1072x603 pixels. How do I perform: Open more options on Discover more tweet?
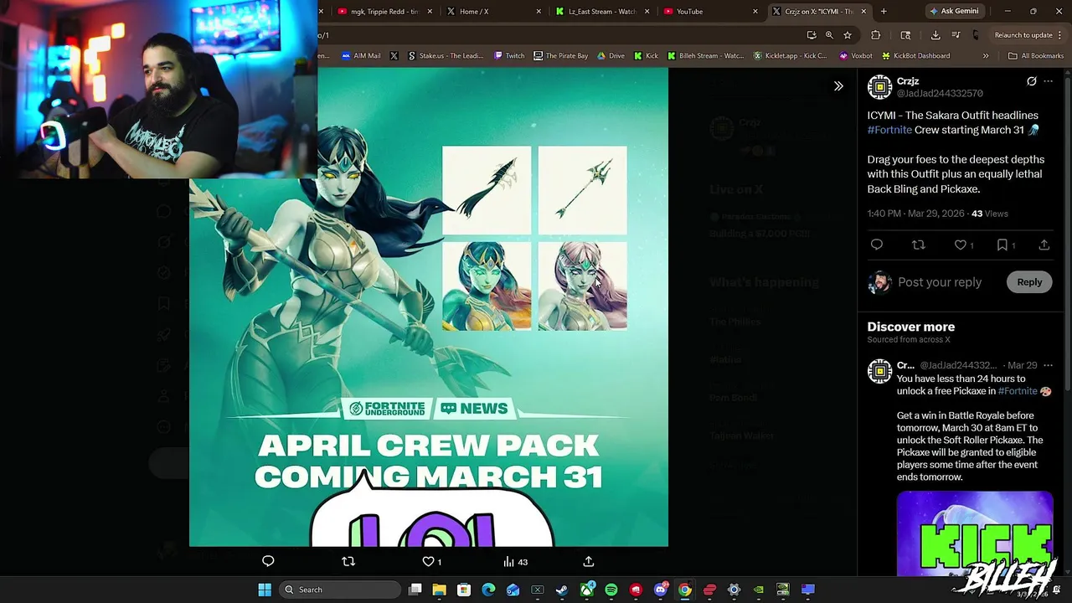tap(1048, 365)
